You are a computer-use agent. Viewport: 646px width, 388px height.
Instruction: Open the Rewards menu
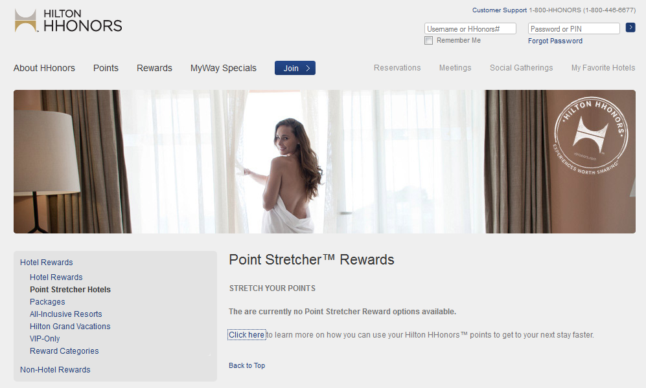154,68
